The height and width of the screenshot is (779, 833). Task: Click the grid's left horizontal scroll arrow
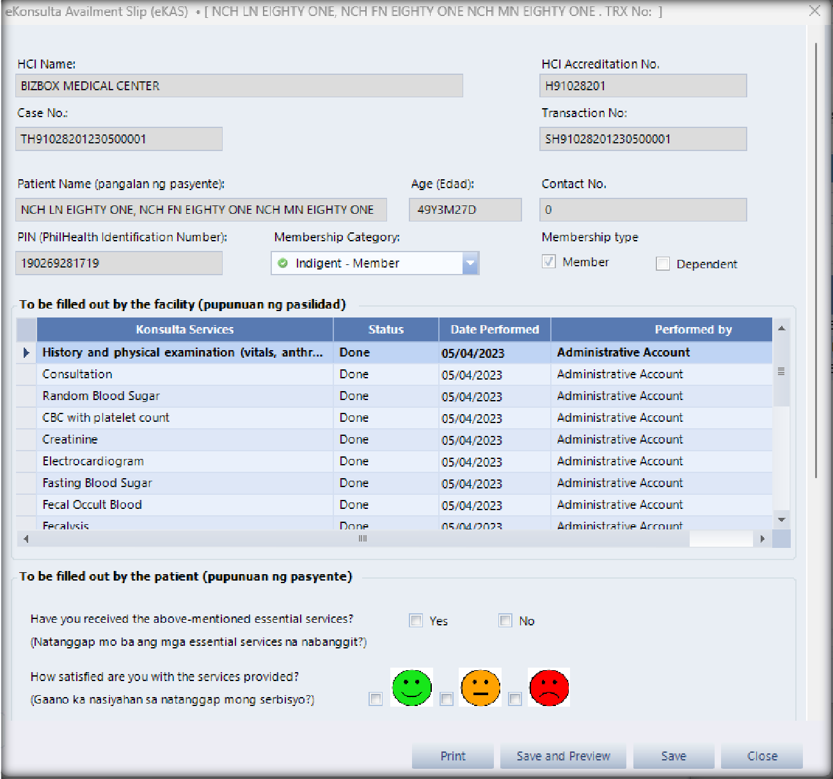click(x=26, y=539)
